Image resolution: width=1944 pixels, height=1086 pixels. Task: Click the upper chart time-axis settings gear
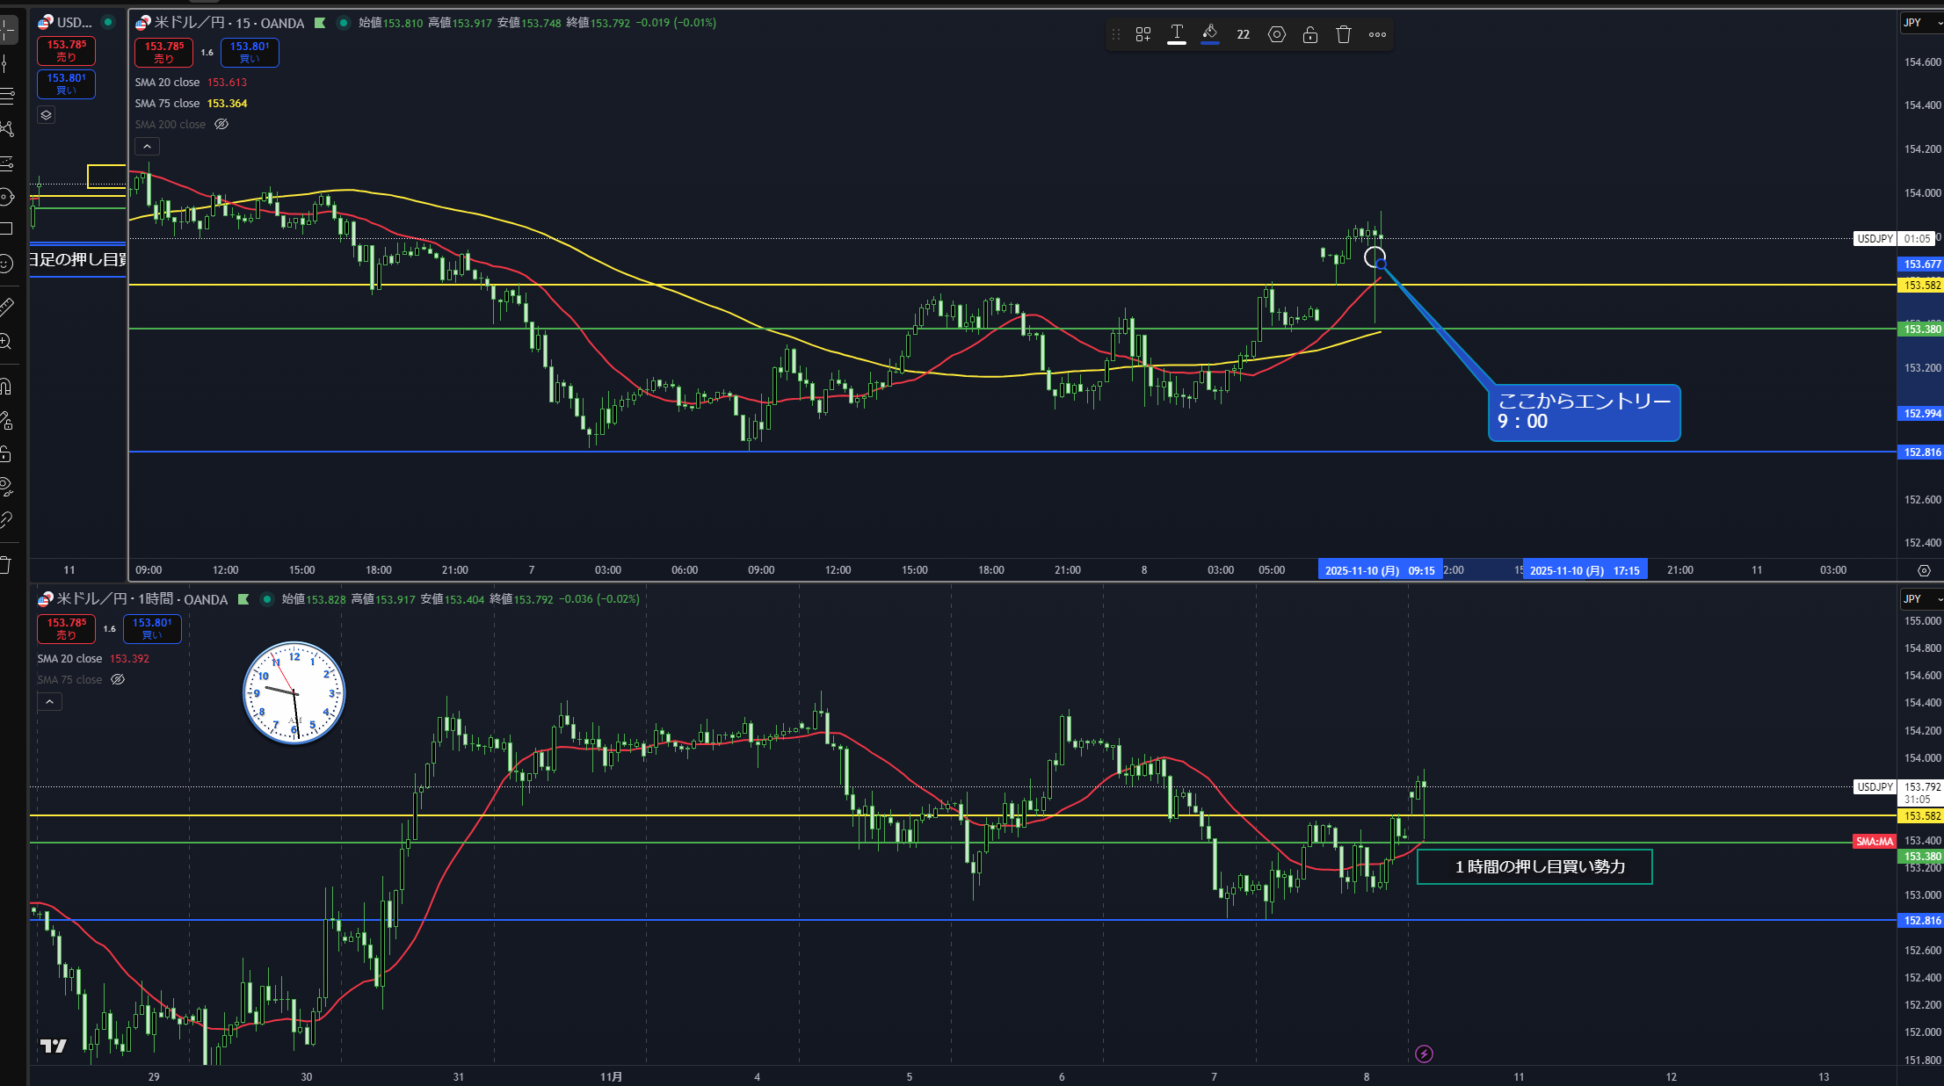click(1923, 570)
